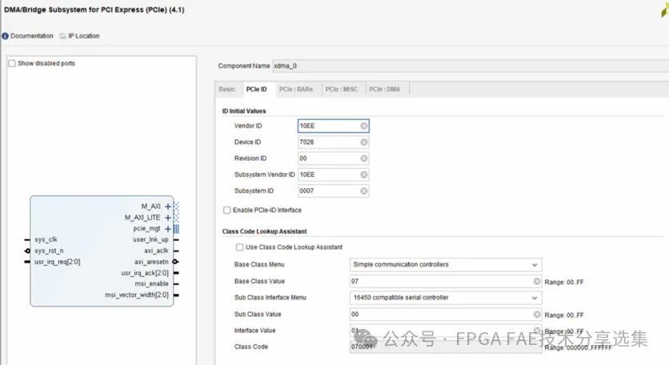
Task: Click the Sub Class Value input field
Action: click(x=440, y=315)
